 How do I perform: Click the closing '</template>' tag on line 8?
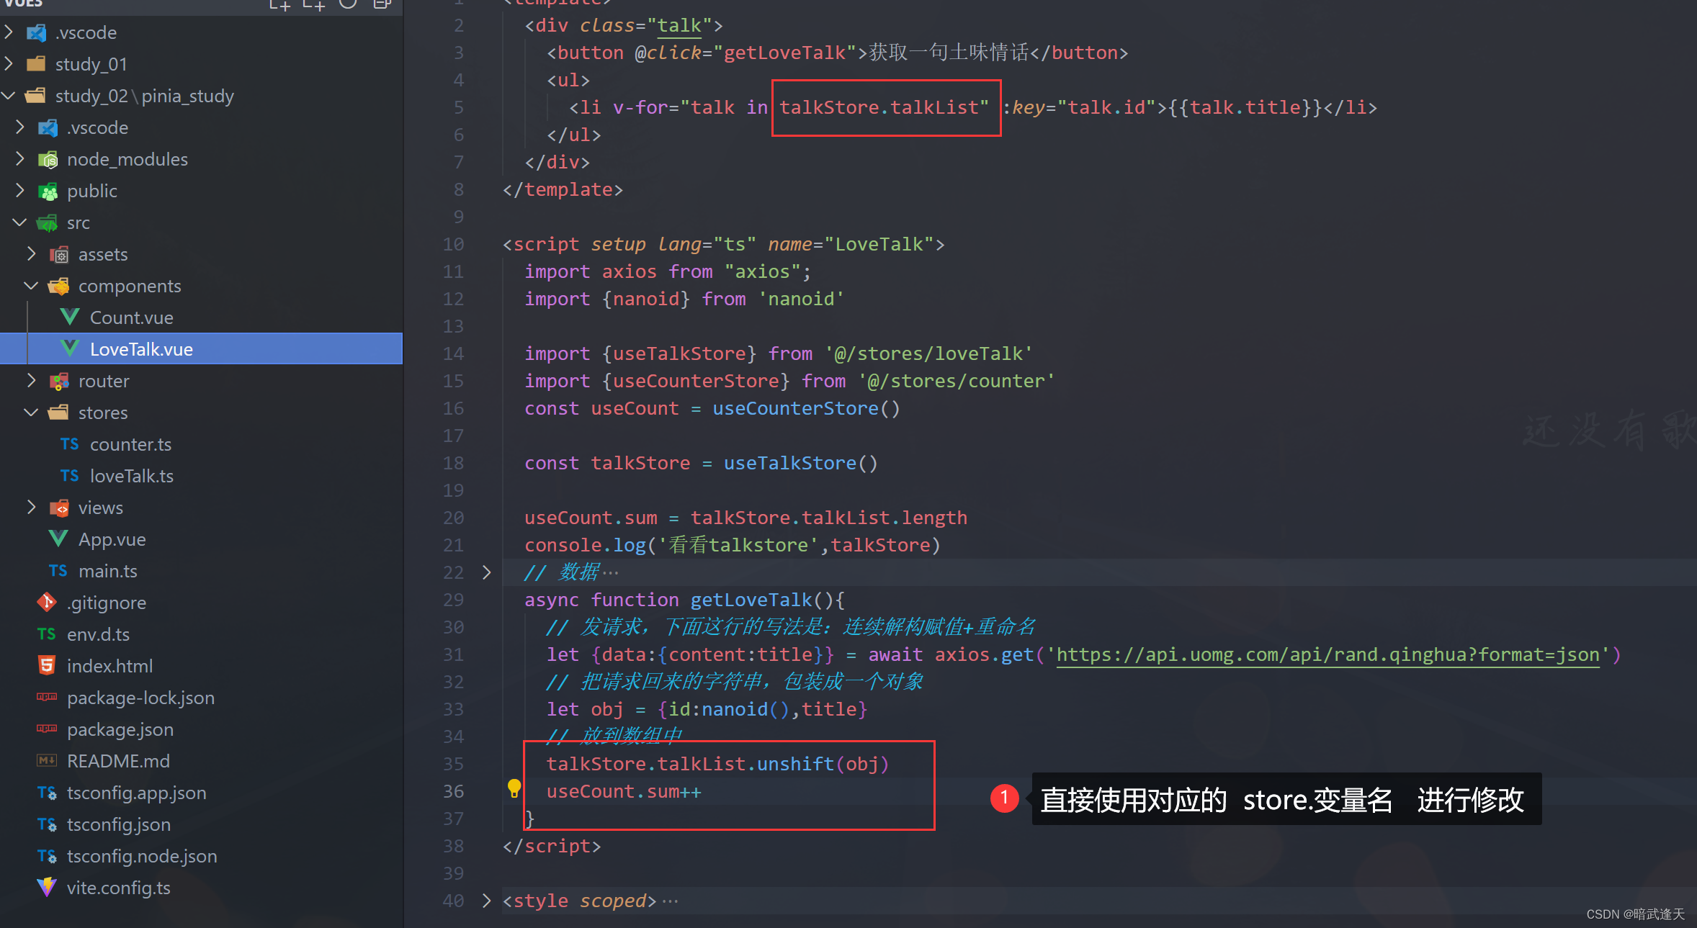[563, 189]
